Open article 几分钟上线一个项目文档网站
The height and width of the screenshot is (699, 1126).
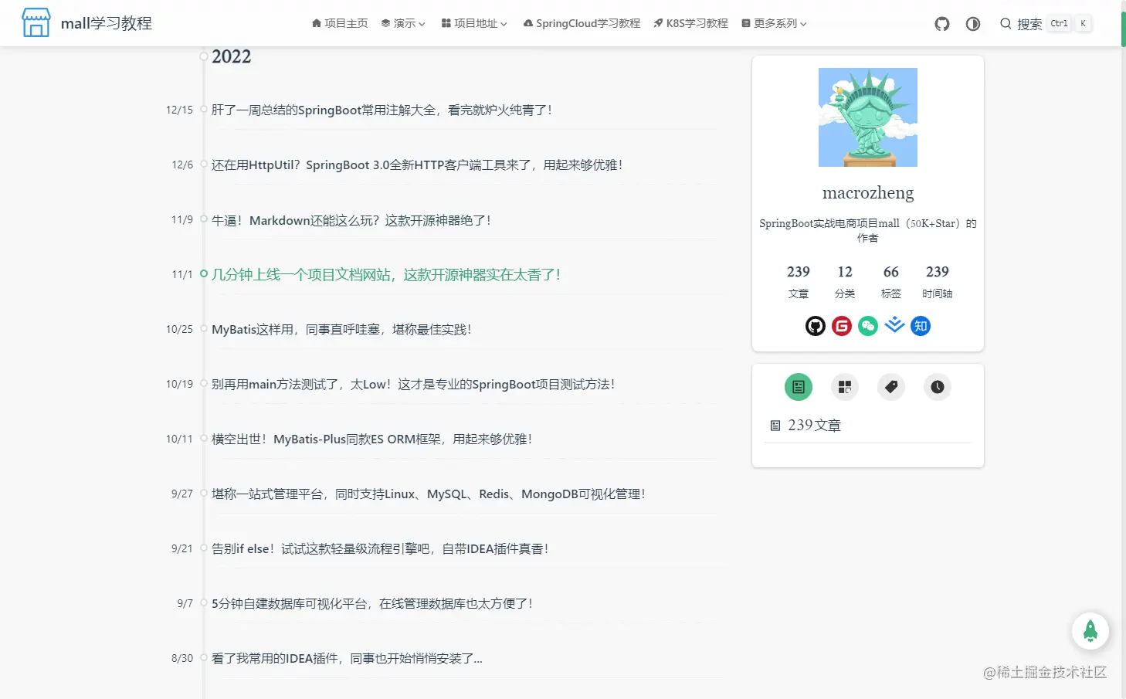[386, 275]
